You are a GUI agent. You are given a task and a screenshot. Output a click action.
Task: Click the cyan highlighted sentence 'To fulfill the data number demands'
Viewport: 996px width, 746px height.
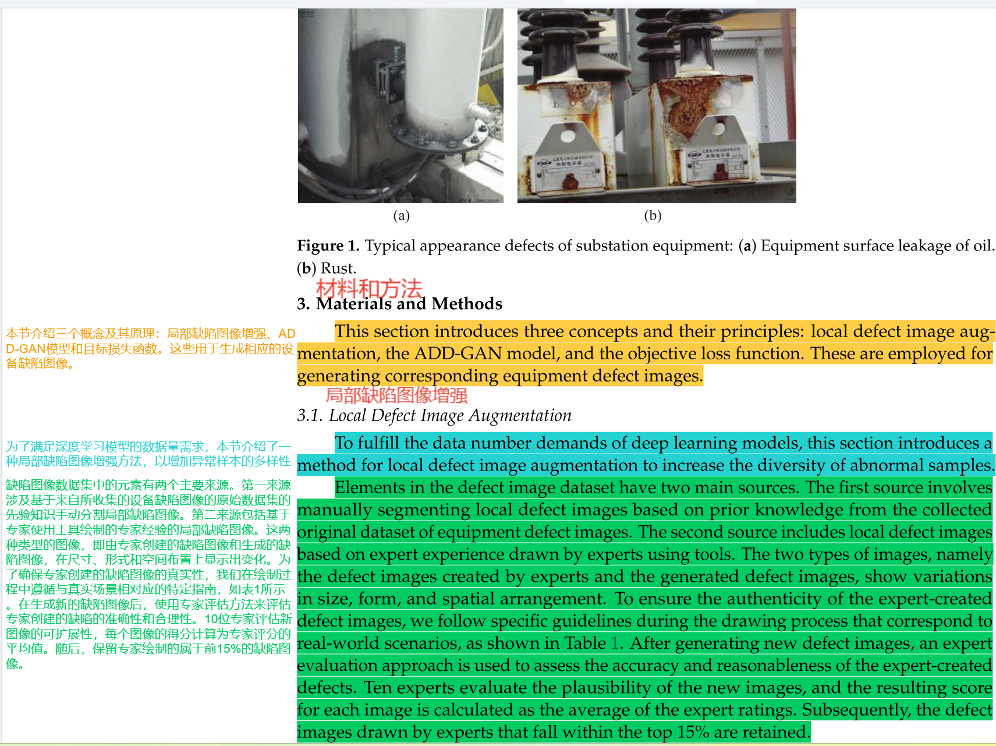[645, 454]
